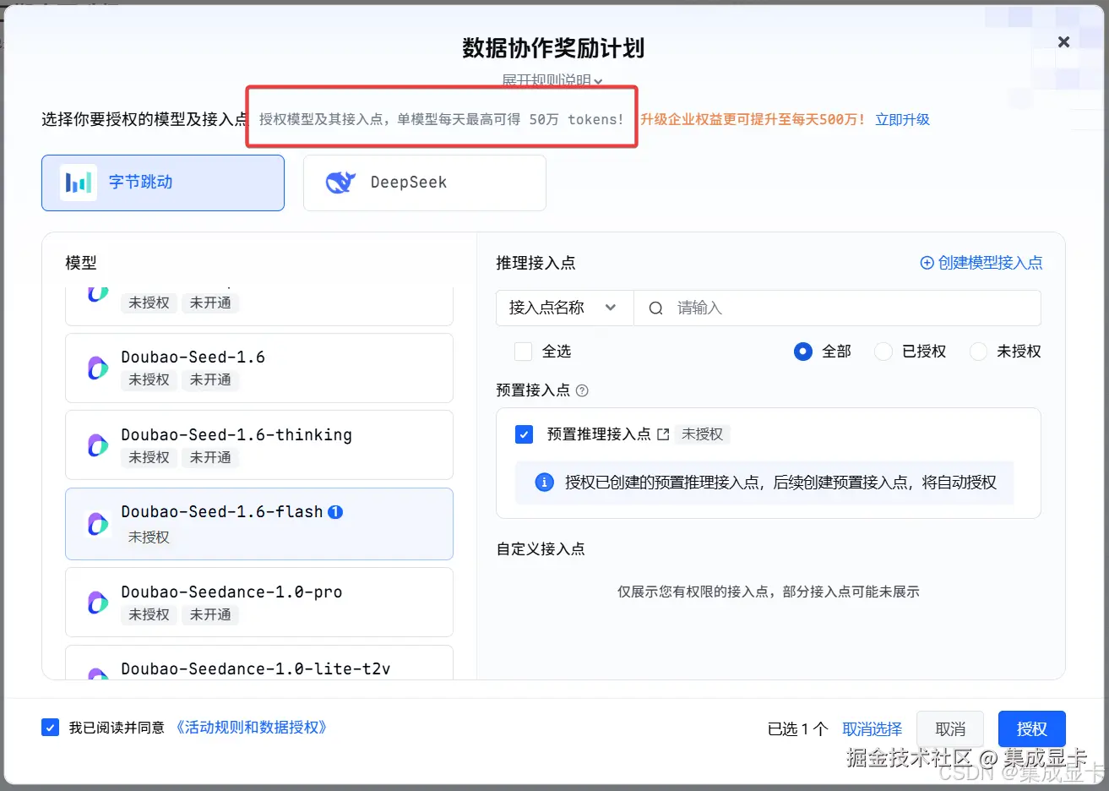Open the external link icon next to 预置推理接入点
Image resolution: width=1109 pixels, height=791 pixels.
click(x=663, y=434)
